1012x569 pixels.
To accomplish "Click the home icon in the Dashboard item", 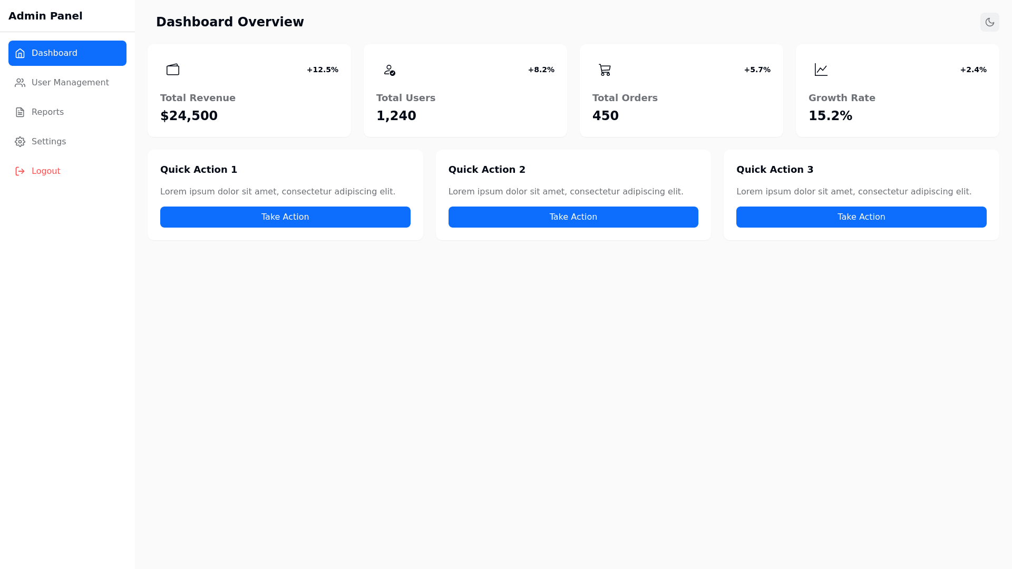I will click(x=20, y=53).
